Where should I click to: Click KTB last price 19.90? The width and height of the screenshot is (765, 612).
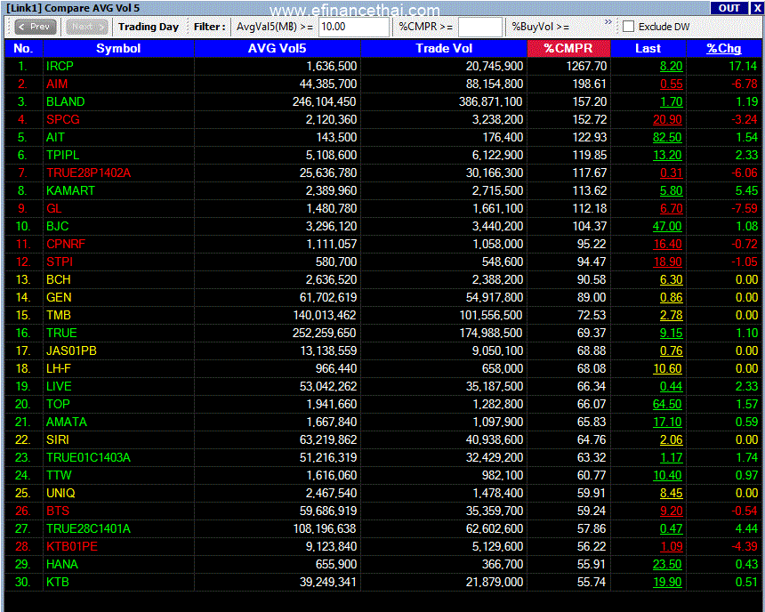(668, 583)
